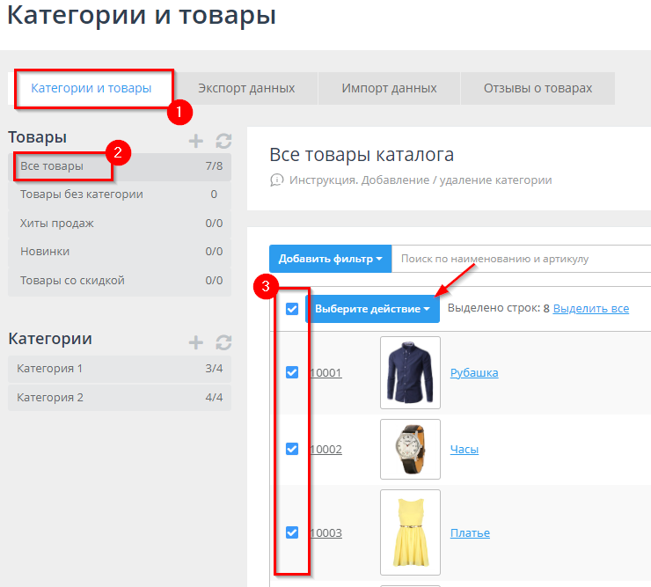The height and width of the screenshot is (587, 651).
Task: Go to the Отзывы о товарах tab
Action: pos(538,88)
